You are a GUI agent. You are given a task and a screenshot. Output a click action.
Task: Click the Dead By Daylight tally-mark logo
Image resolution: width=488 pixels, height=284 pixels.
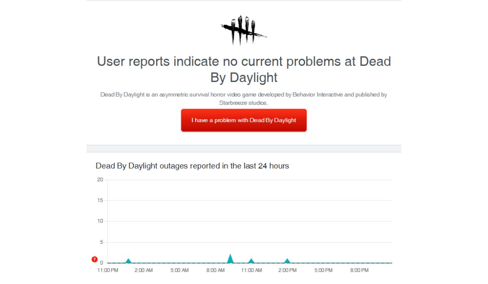244,30
